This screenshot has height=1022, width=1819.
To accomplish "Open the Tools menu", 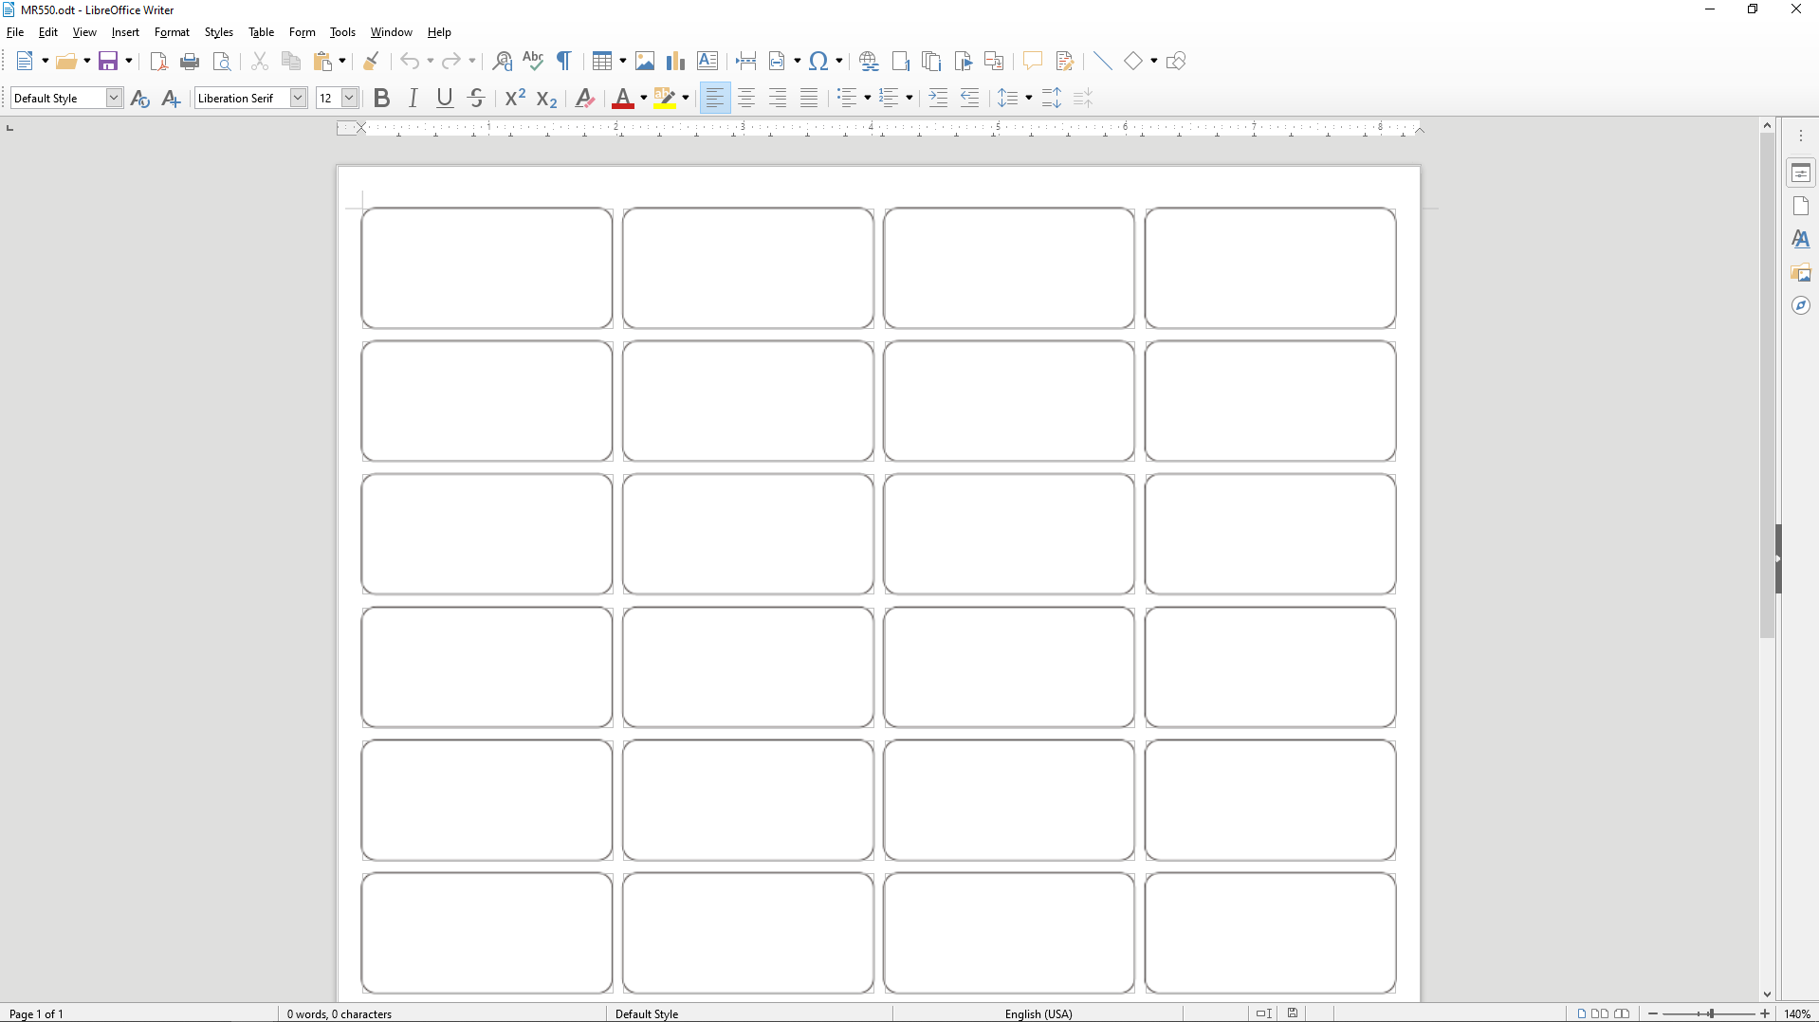I will tap(342, 31).
